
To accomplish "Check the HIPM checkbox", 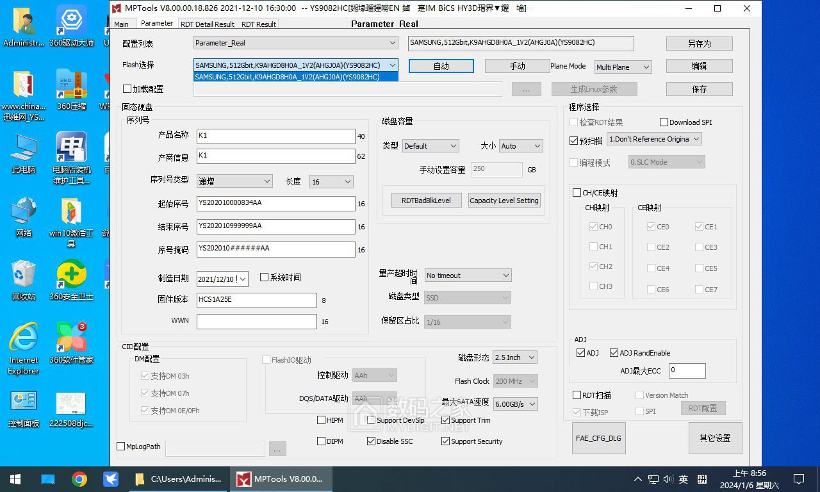I will [321, 420].
